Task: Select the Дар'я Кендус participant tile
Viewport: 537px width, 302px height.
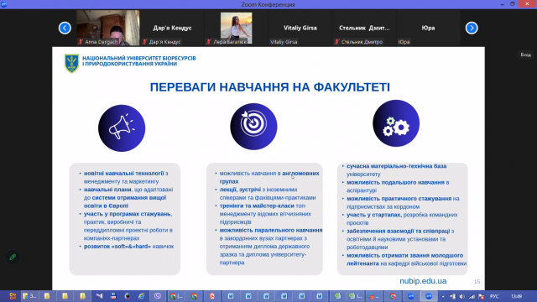Action: tap(172, 28)
